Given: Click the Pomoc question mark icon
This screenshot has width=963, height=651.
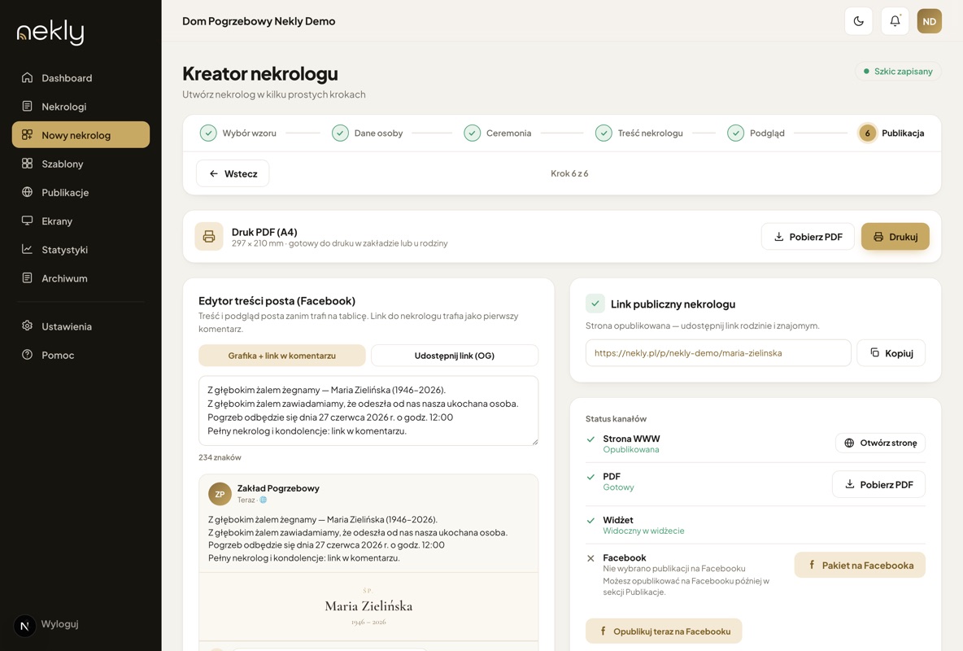Looking at the screenshot, I should [27, 355].
